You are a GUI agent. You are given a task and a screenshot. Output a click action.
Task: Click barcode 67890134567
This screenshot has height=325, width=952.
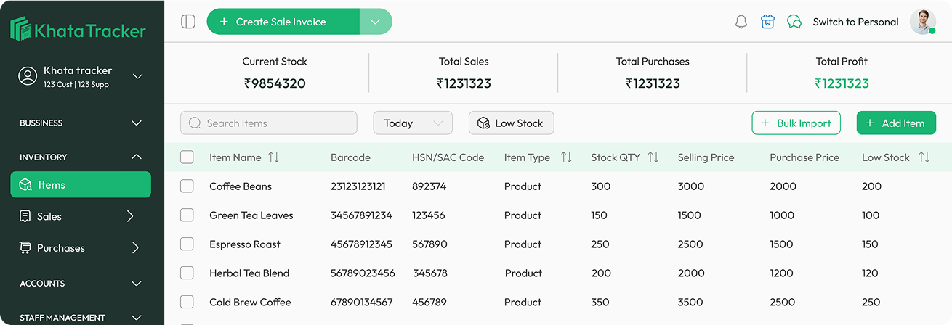[x=362, y=303]
